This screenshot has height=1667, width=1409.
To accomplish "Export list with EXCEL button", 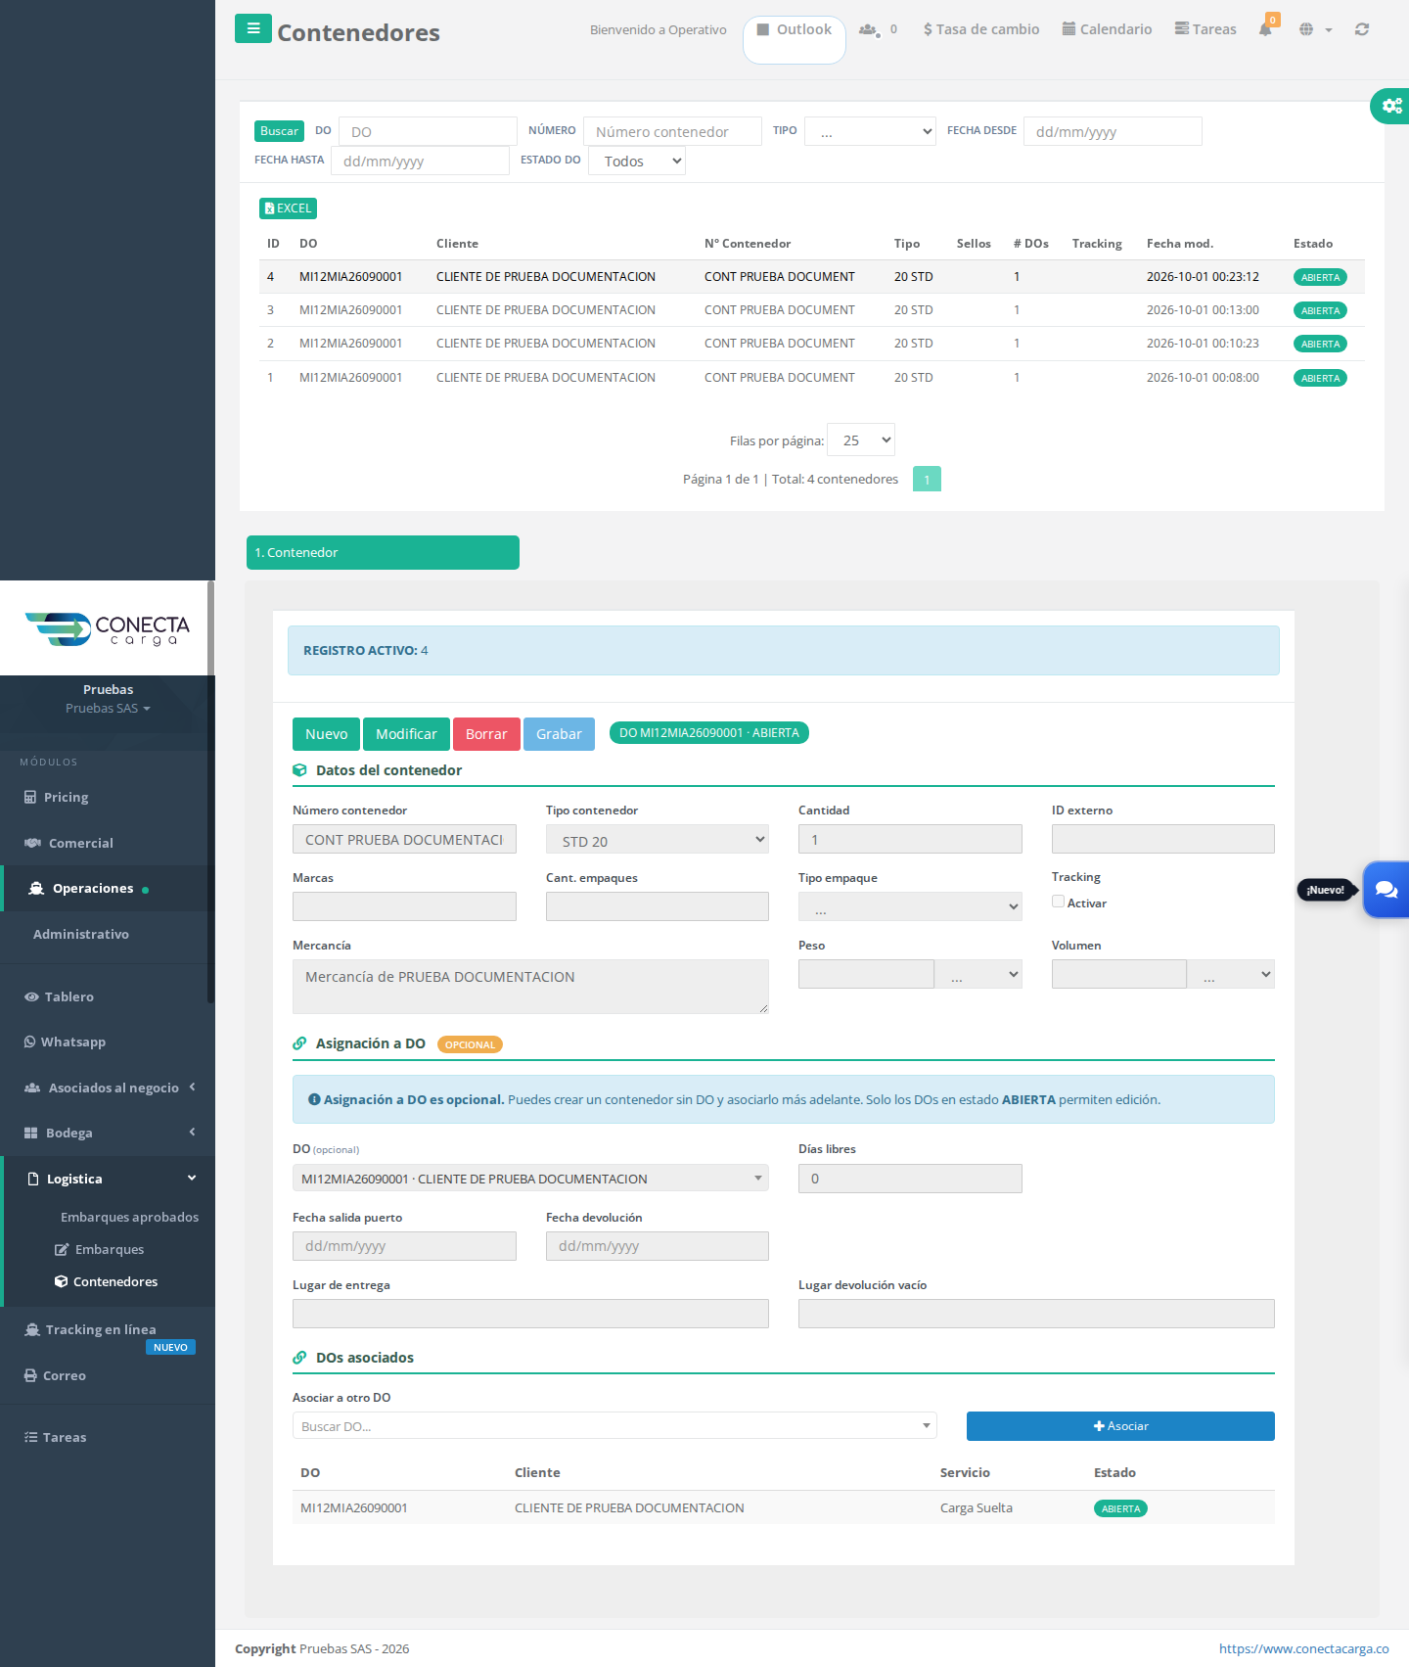I will coord(288,208).
